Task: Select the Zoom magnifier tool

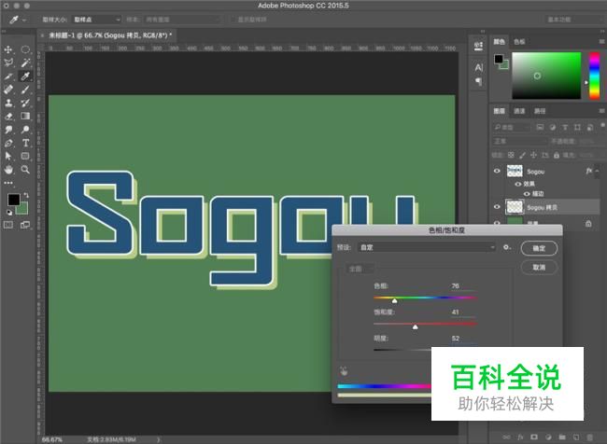Action: pyautogui.click(x=25, y=170)
